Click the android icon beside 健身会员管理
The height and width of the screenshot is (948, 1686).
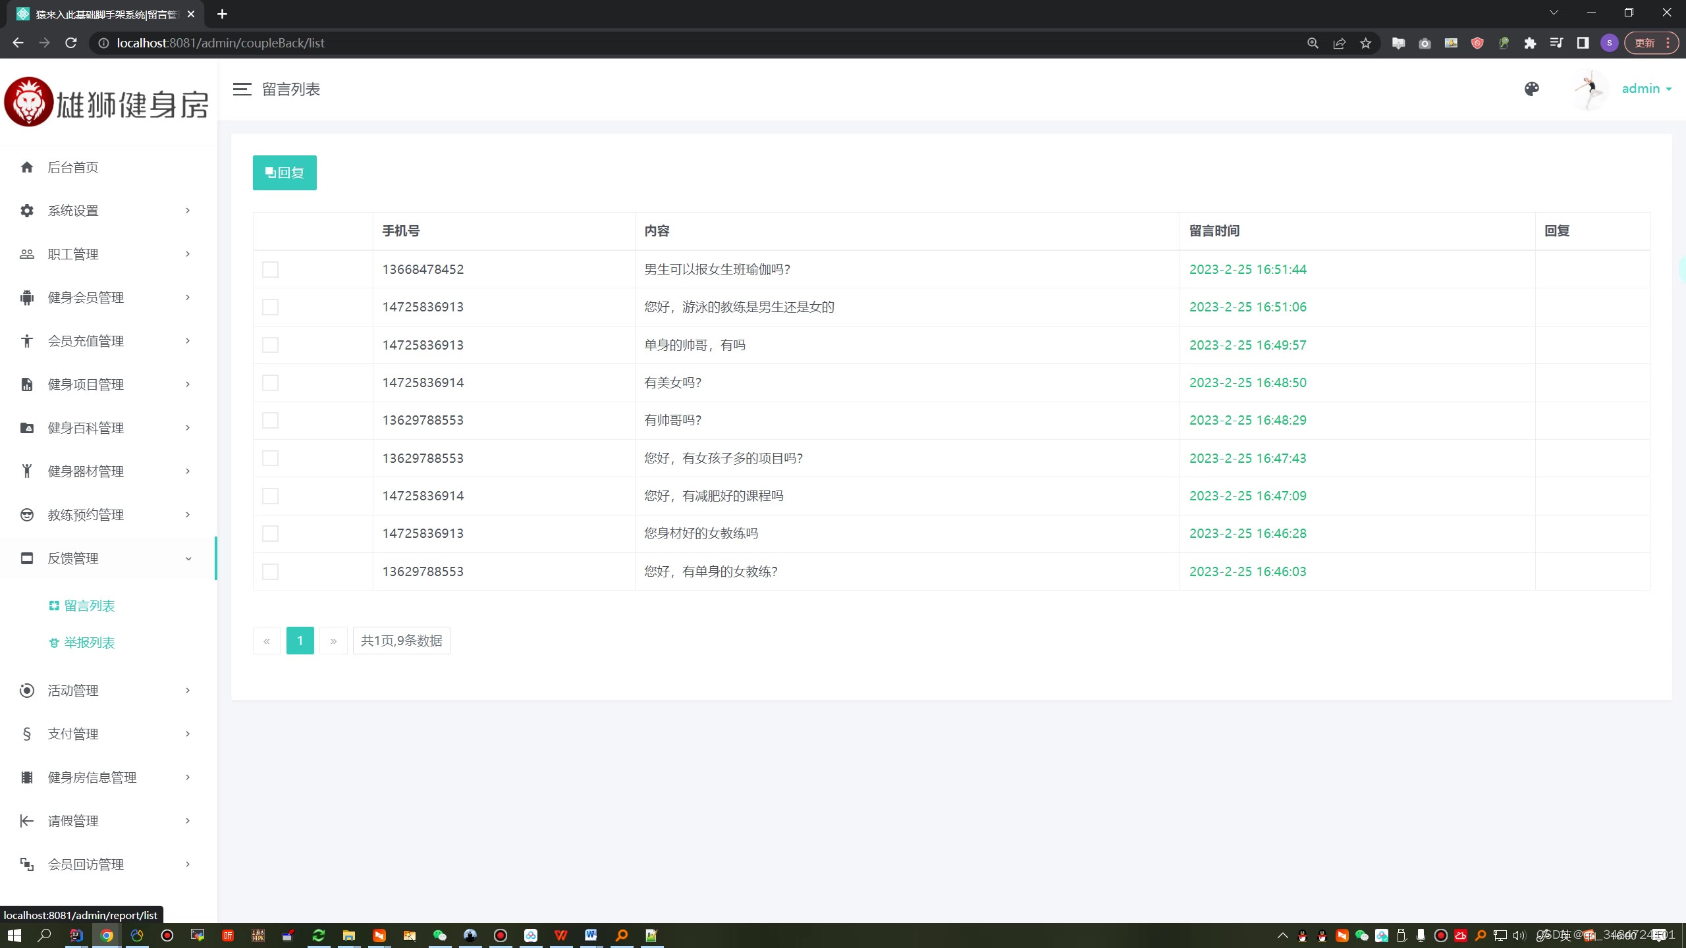(27, 298)
